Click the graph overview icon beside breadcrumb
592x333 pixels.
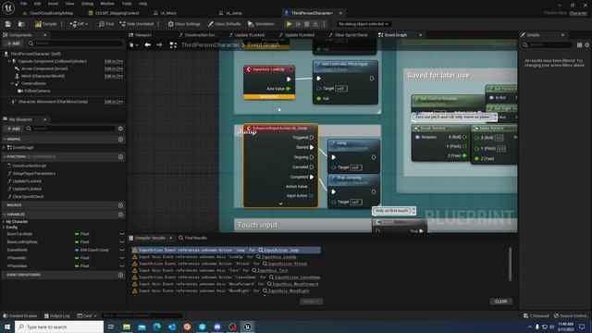click(x=173, y=45)
